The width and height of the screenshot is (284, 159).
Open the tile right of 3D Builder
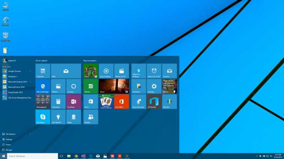[x=169, y=101]
